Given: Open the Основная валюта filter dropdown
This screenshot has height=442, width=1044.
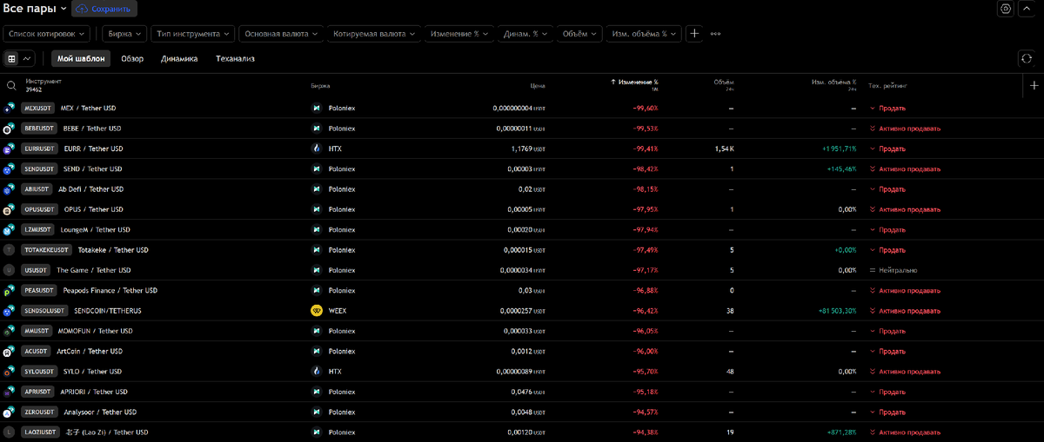Looking at the screenshot, I should (x=281, y=34).
